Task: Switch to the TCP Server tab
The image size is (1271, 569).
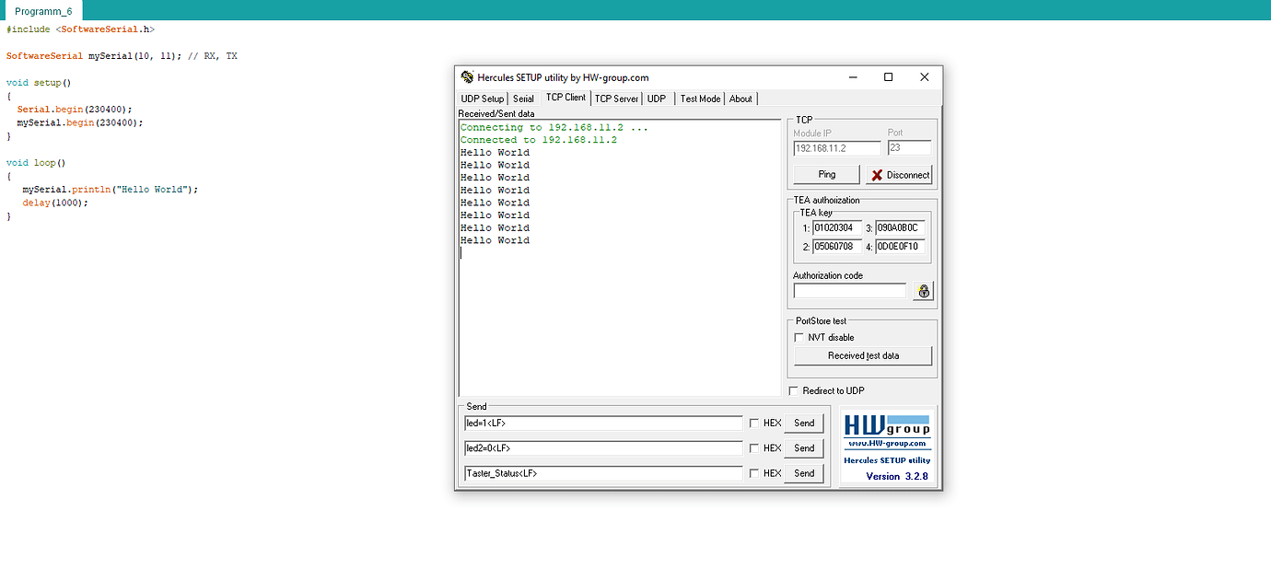Action: [616, 99]
